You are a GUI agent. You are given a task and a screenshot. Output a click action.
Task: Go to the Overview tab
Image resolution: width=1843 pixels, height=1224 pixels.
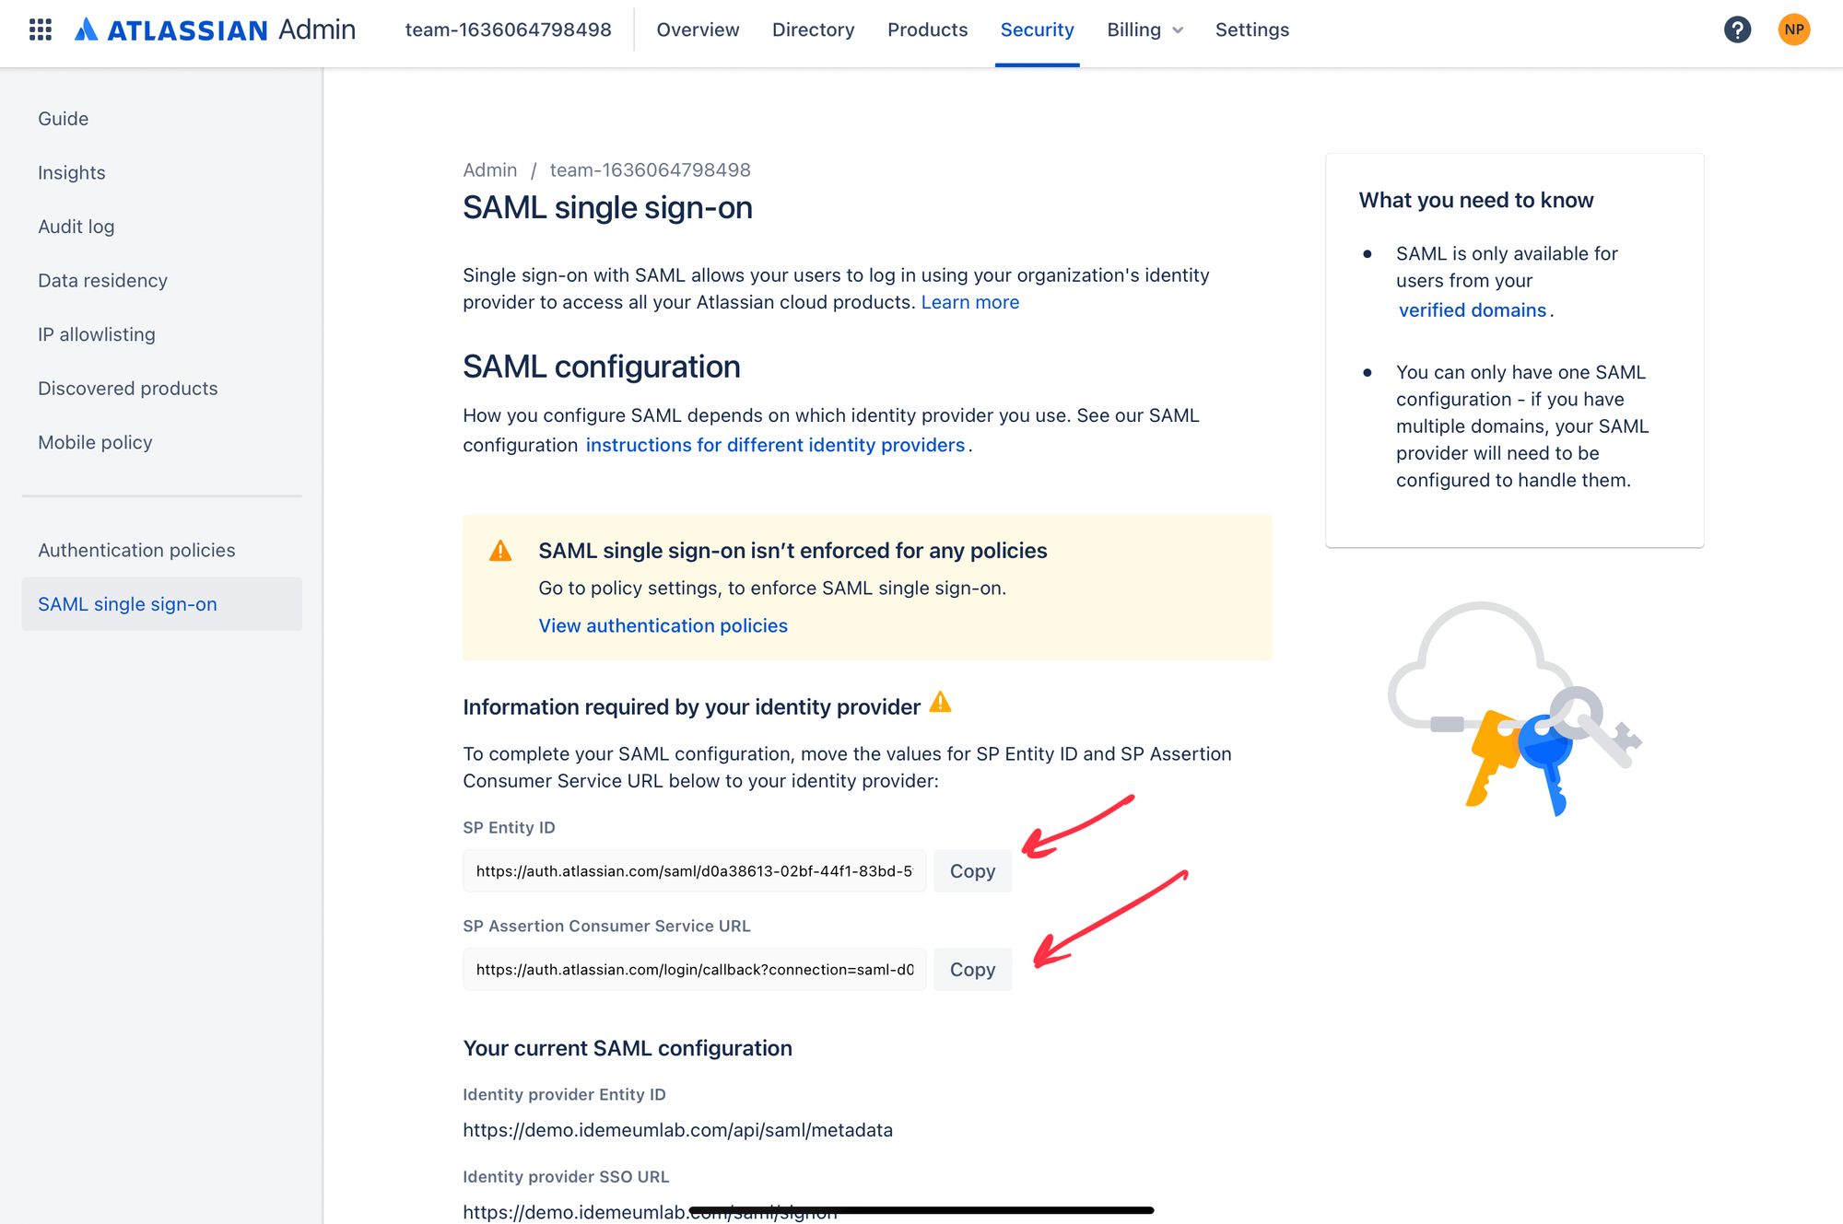(x=698, y=29)
